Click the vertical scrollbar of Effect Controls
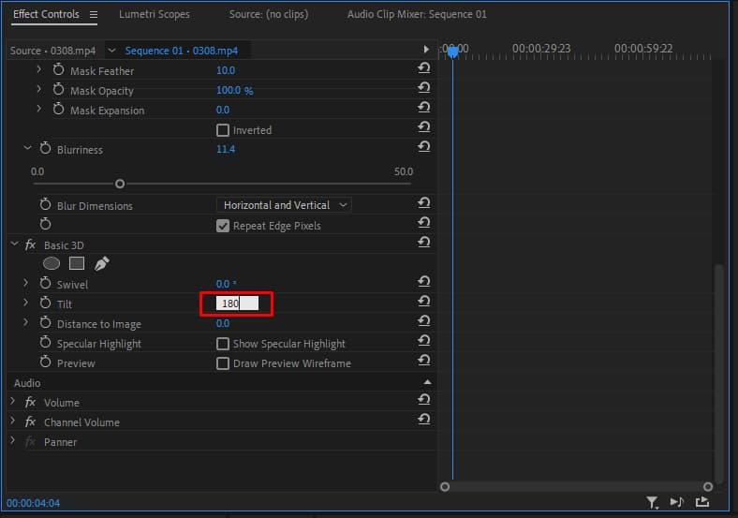This screenshot has height=518, width=738. click(718, 372)
